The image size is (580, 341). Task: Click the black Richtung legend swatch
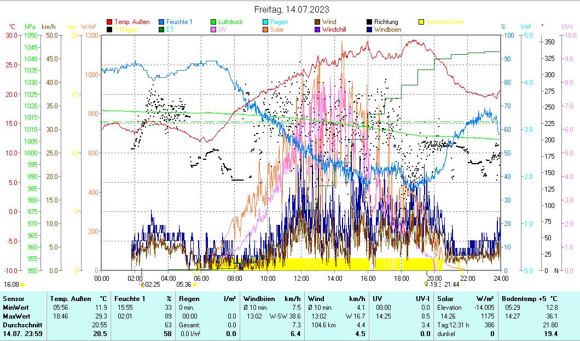pos(369,22)
